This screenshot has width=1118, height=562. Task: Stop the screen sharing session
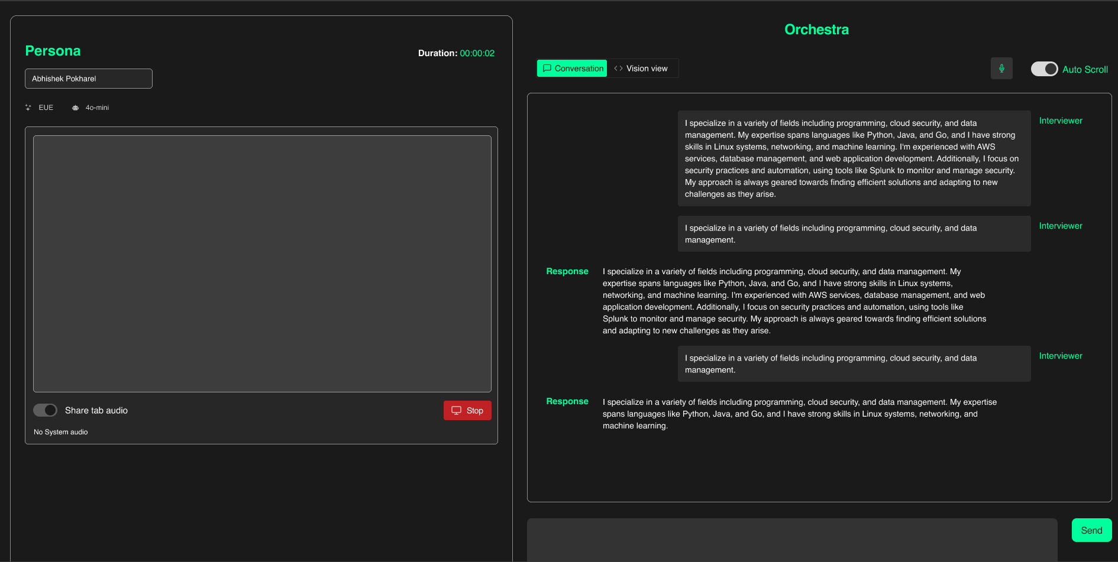point(467,411)
